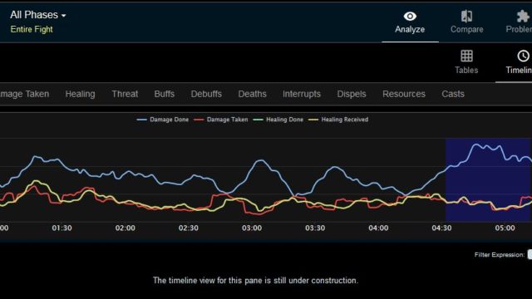Open the Problems puzzle piece icon
The height and width of the screenshot is (299, 532).
point(523,17)
